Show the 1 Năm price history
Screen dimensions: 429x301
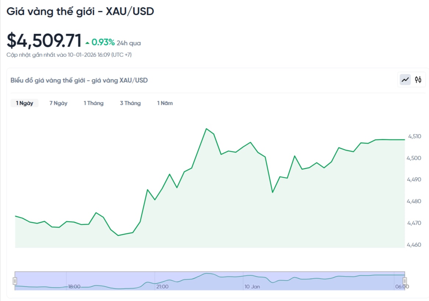click(x=165, y=103)
